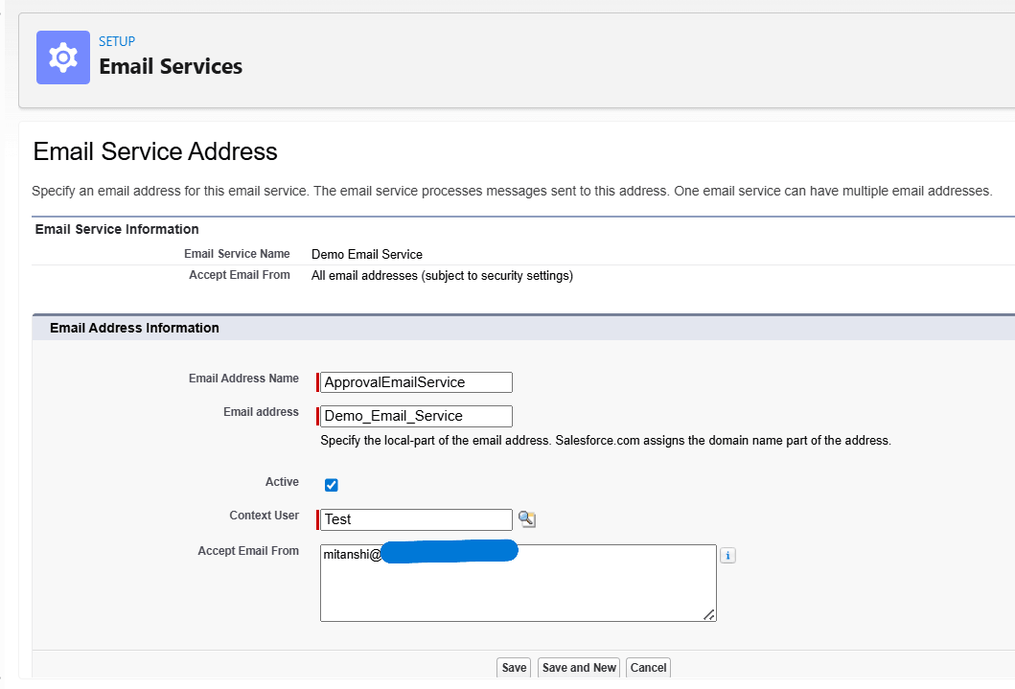Screen dimensions: 1015x689
Task: Click the Accept Email From info icon
Action: (727, 555)
